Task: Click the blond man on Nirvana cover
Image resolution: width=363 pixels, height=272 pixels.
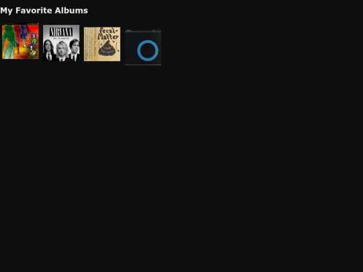Action: coord(63,51)
